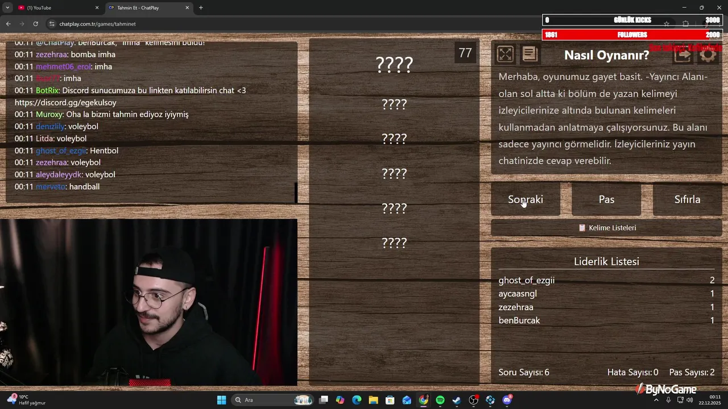
Task: Switch to Chrome on the taskbar
Action: pos(423,400)
